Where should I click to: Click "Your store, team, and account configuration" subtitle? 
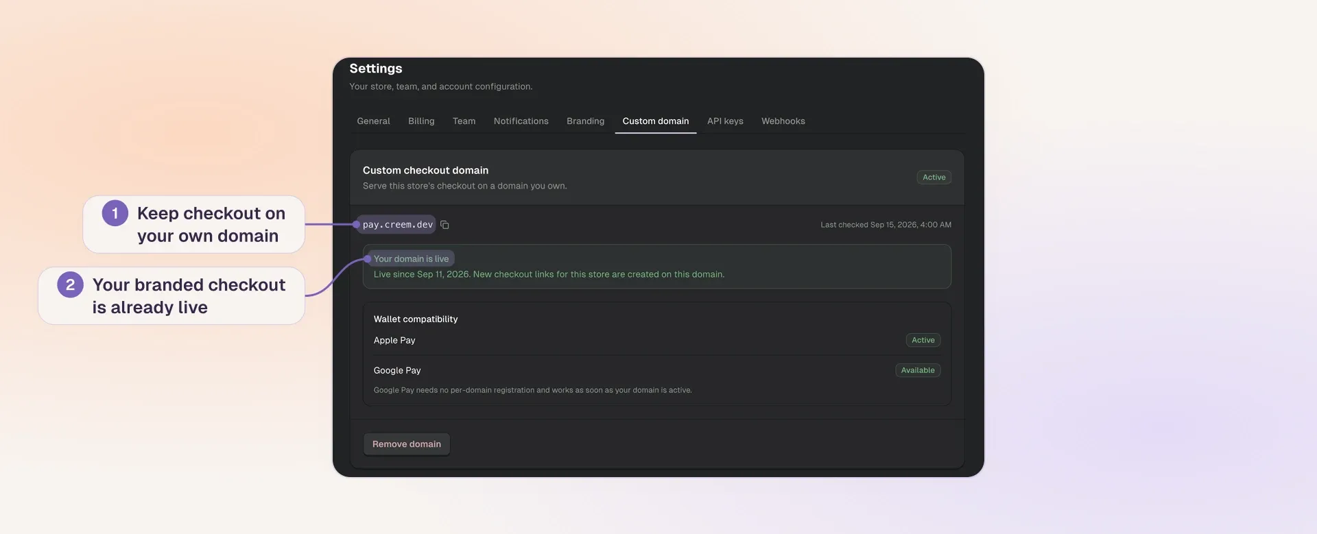click(440, 86)
